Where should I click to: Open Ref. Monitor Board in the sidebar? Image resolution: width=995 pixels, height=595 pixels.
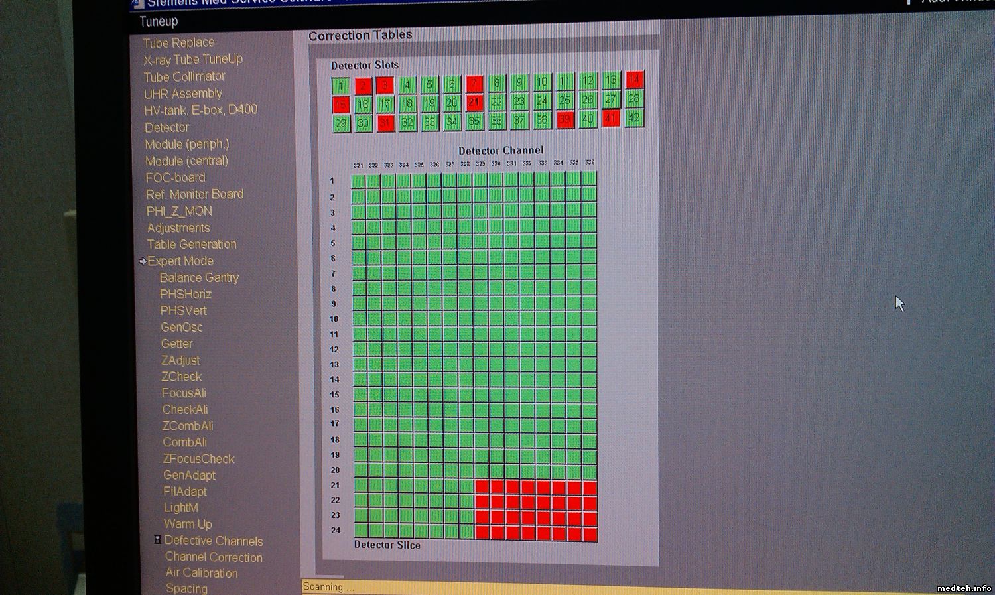click(194, 194)
